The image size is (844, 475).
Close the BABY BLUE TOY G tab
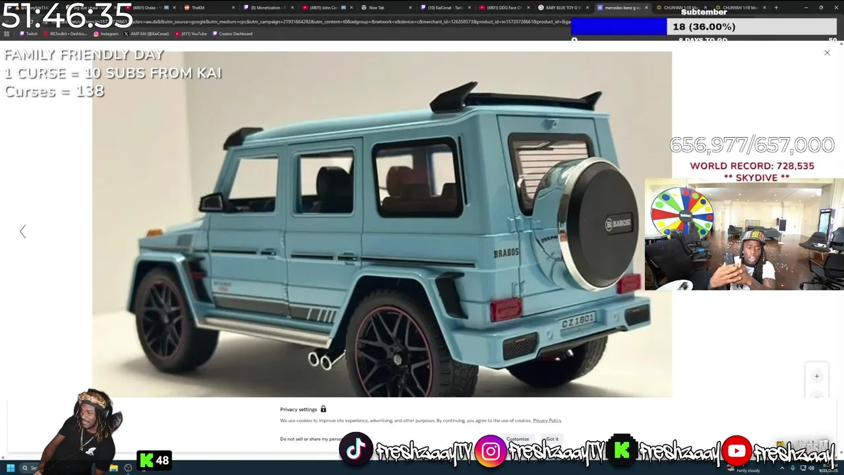tap(588, 7)
